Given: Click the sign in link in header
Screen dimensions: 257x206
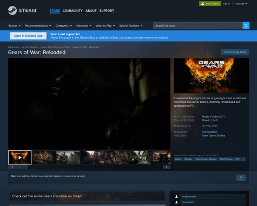Looking at the screenshot, I should point(227,4).
